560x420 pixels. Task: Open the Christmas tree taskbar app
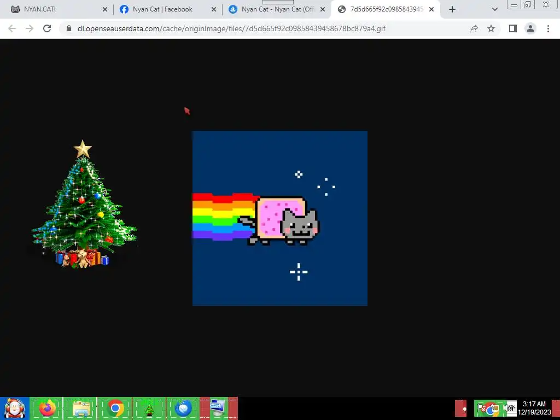(149, 409)
